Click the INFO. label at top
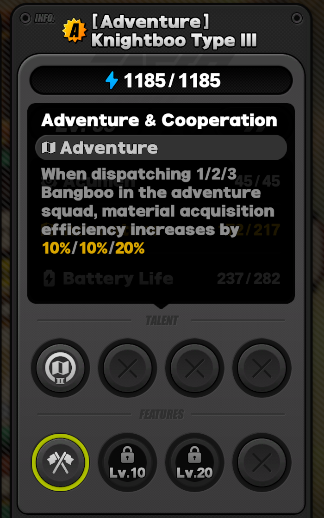324x518 pixels. [x=44, y=18]
